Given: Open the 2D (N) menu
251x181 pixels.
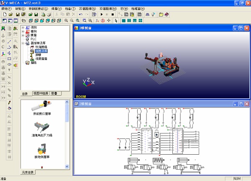Looking at the screenshot, I should click(x=87, y=9).
